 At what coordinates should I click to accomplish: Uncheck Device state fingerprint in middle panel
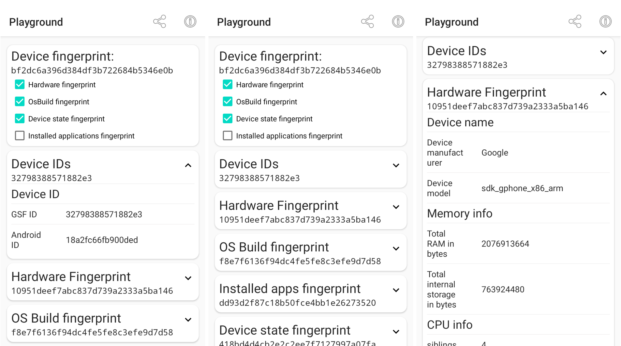pyautogui.click(x=227, y=119)
